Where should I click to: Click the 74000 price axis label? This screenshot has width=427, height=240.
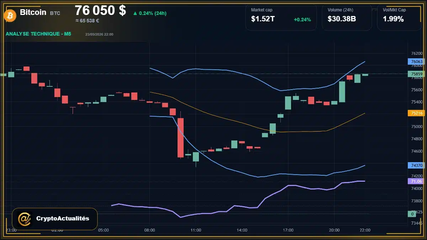417,188
